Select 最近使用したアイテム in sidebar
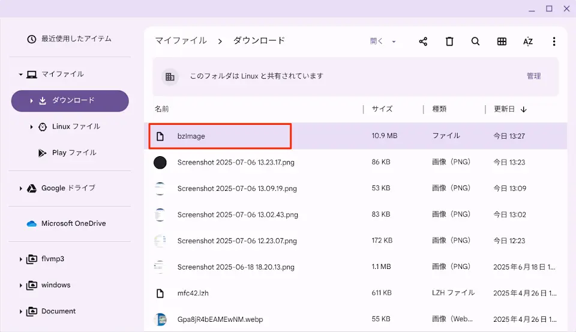Screen dimensions: 576x332 (x=76, y=38)
